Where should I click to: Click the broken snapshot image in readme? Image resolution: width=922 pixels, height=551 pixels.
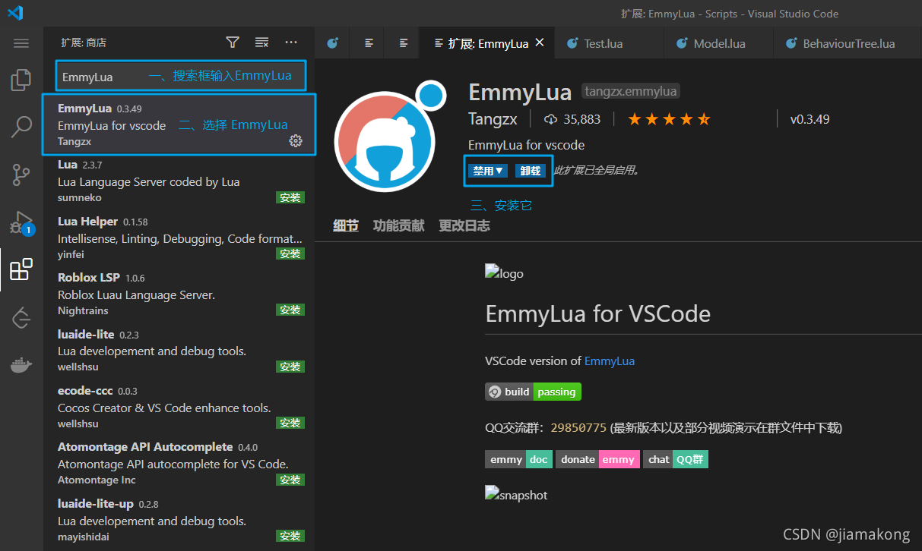click(516, 495)
